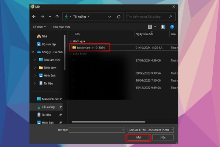220x147 pixels.
Task: Open help with the blue question icon
Action: coord(172,27)
